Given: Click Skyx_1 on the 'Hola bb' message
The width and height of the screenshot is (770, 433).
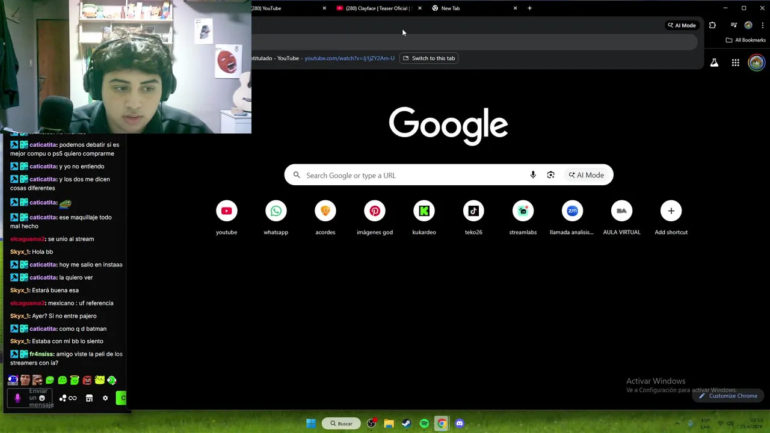Looking at the screenshot, I should tap(19, 252).
